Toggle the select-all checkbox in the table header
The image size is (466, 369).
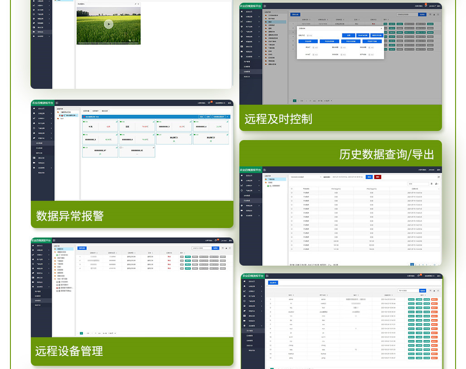[292, 189]
